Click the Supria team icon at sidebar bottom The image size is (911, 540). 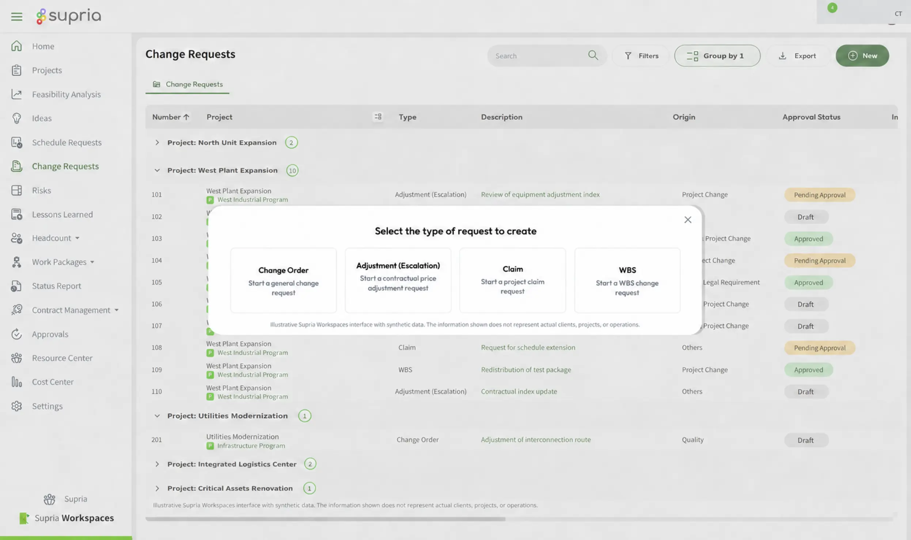click(x=49, y=499)
